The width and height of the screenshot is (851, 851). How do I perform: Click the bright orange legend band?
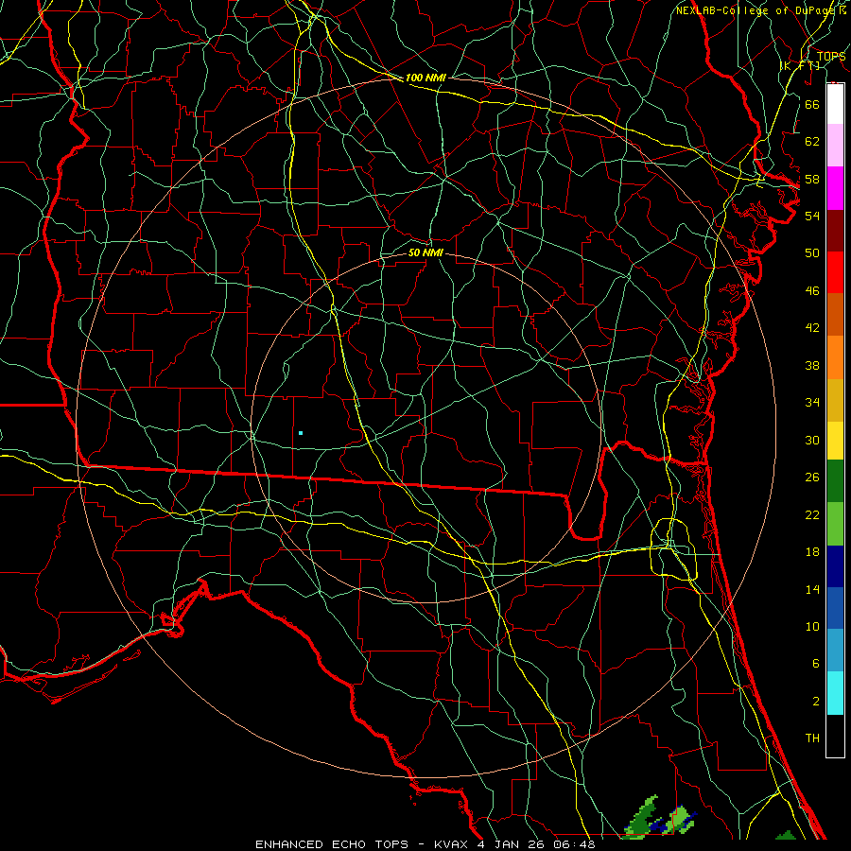coord(835,357)
